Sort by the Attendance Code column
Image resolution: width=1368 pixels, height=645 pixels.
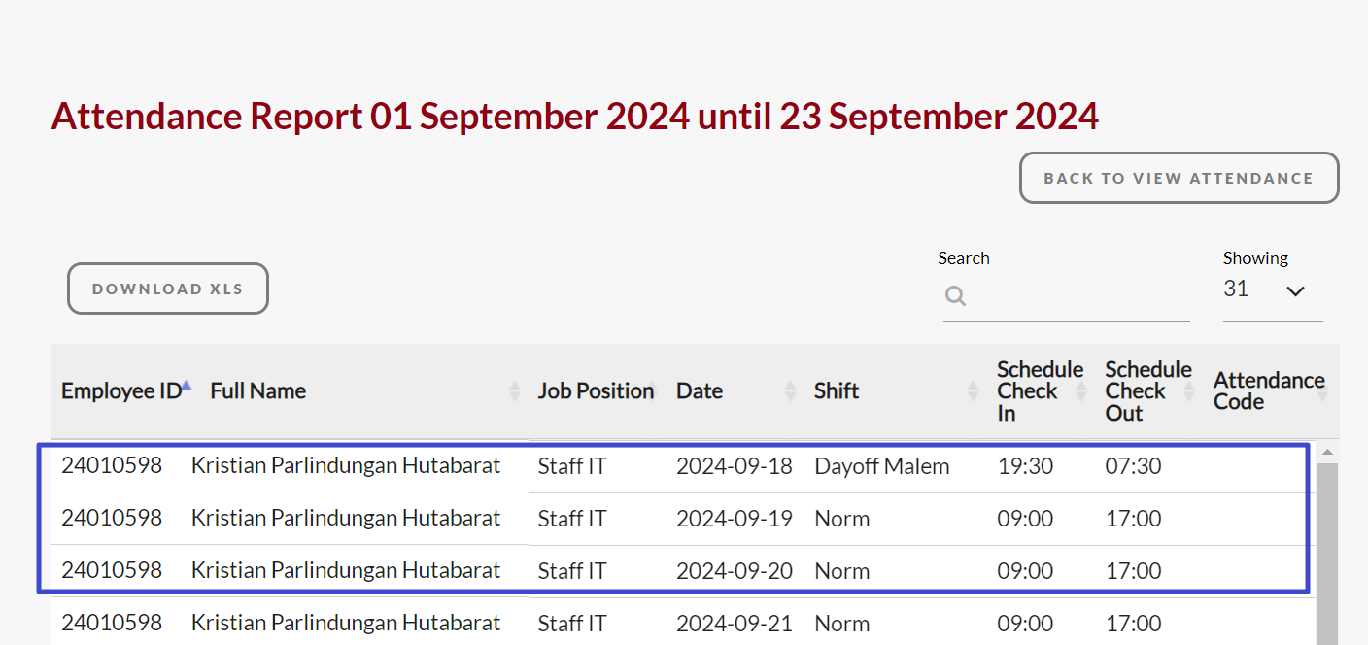[x=1322, y=391]
